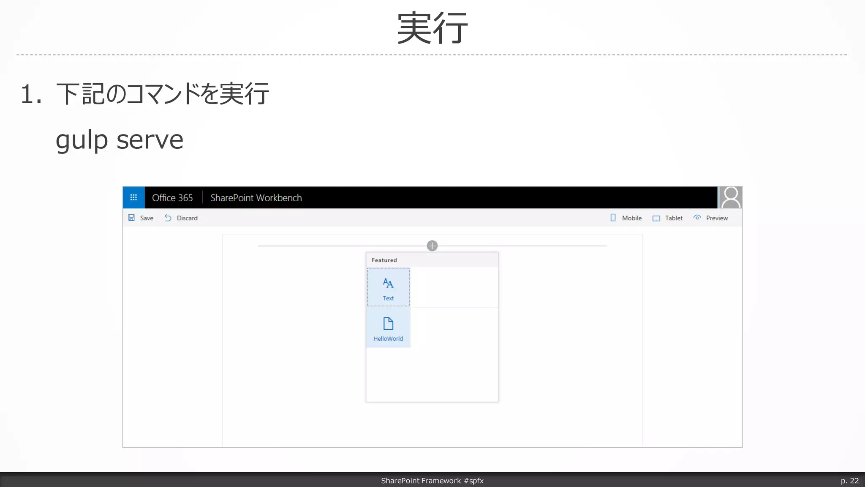Click the gulp serve command text
Viewport: 865px width, 487px height.
tap(120, 140)
